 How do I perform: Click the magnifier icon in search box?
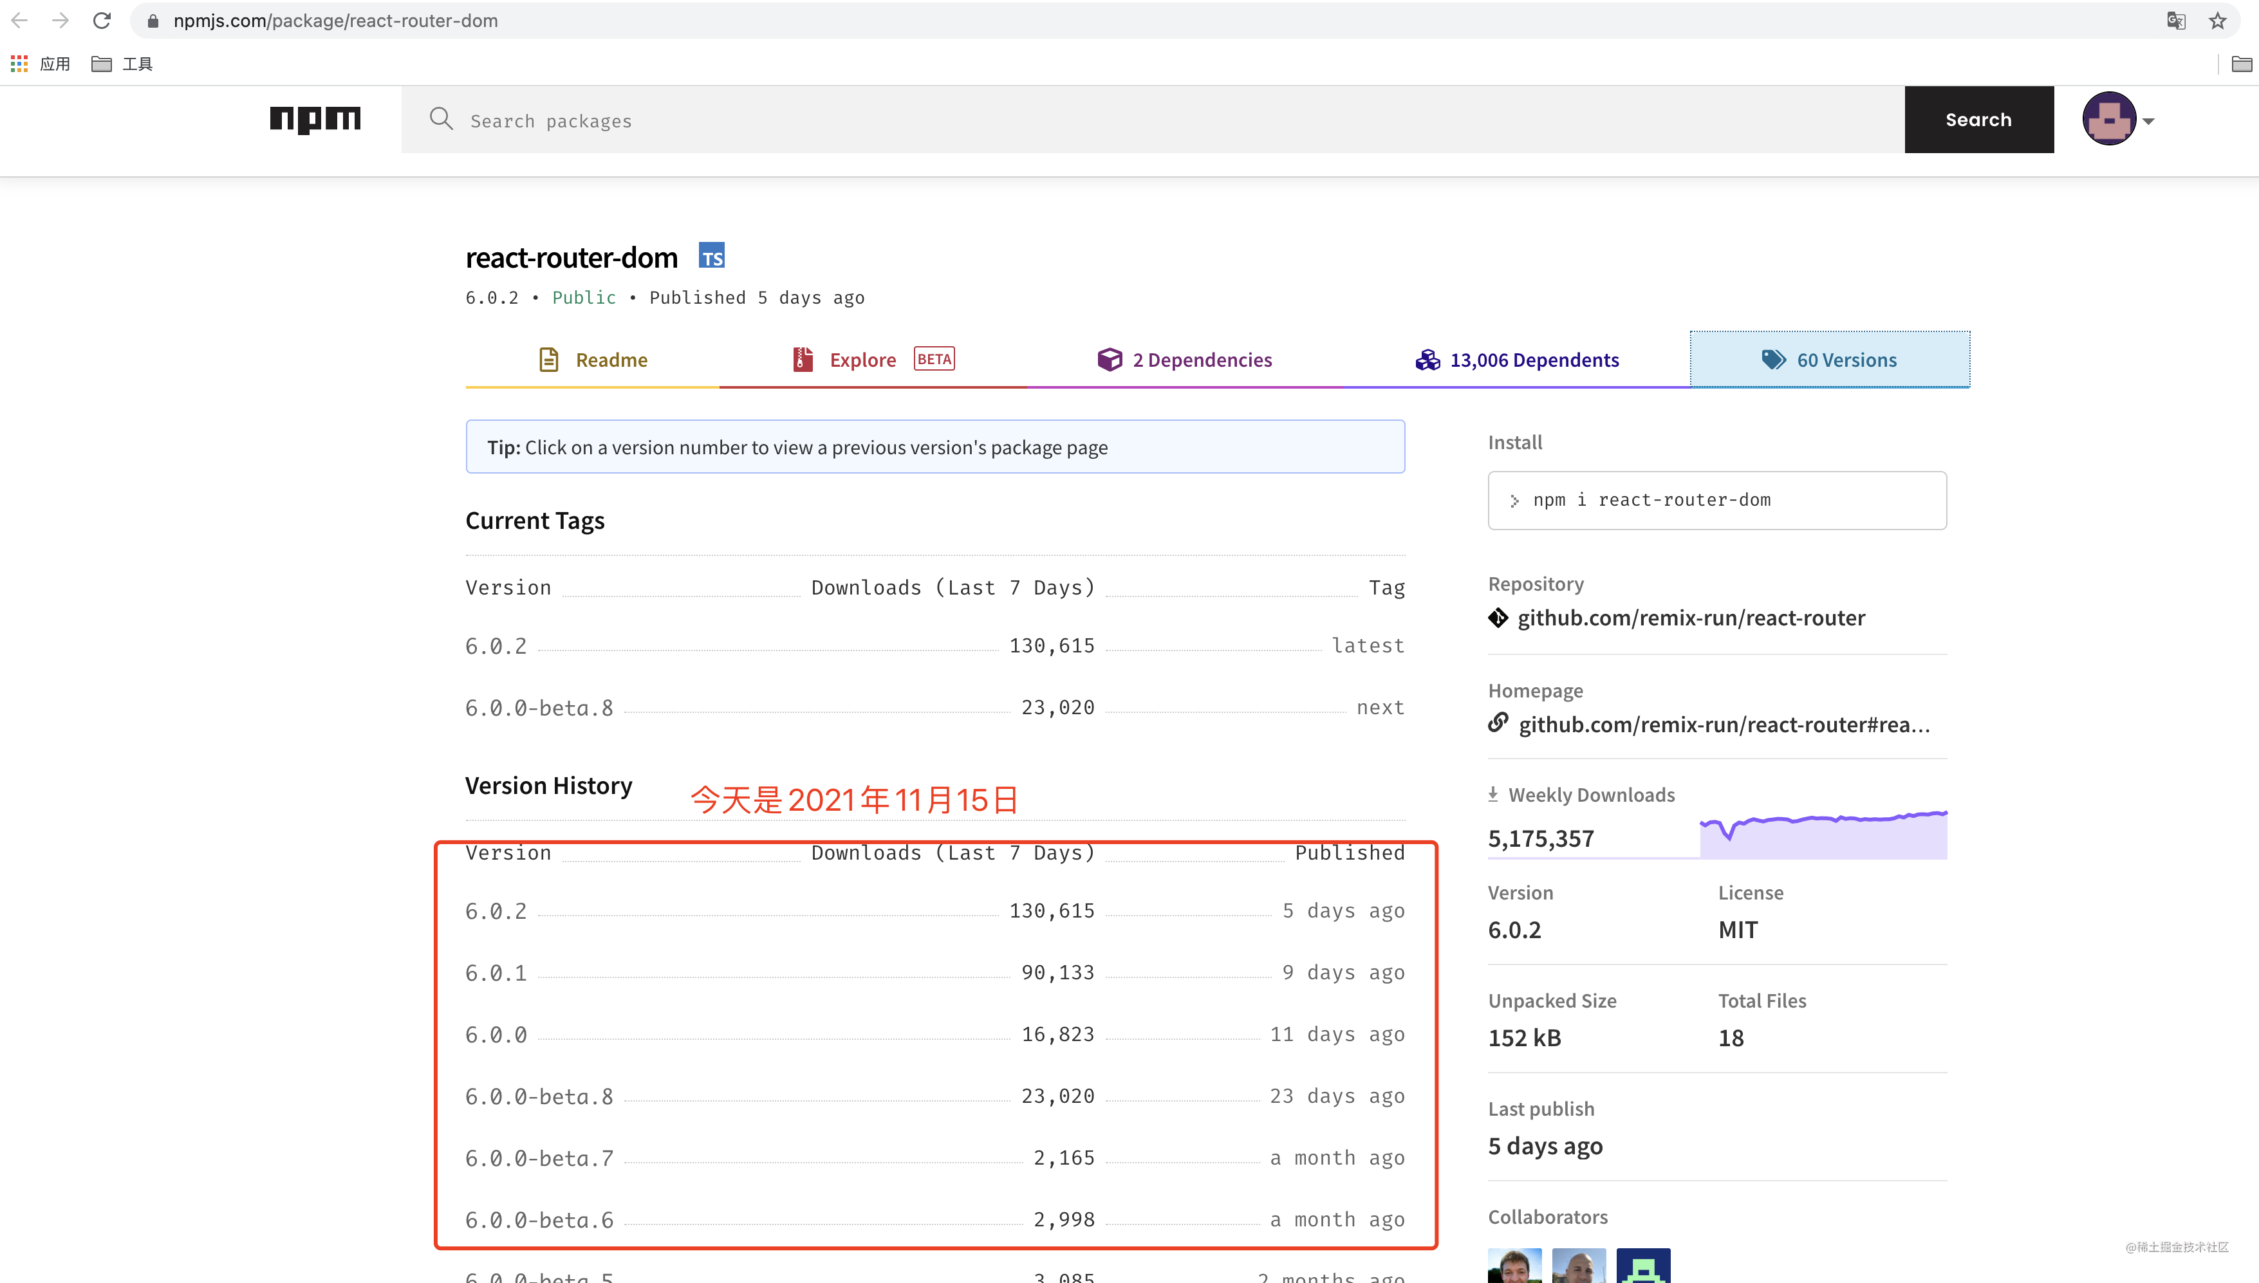point(441,119)
